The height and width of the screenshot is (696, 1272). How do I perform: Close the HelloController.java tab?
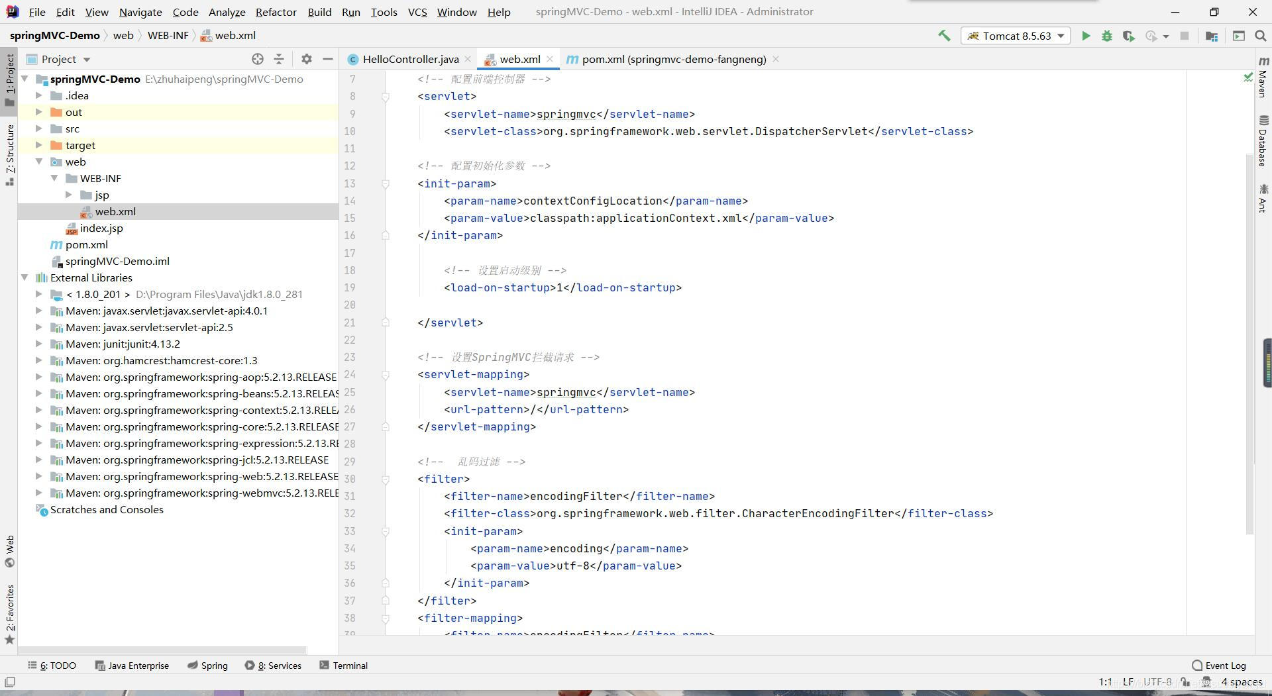468,59
